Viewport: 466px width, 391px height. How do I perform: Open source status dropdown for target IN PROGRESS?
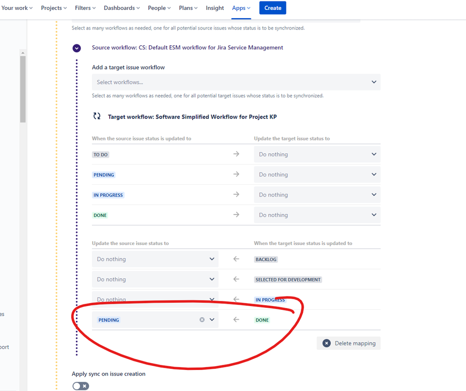[155, 300]
